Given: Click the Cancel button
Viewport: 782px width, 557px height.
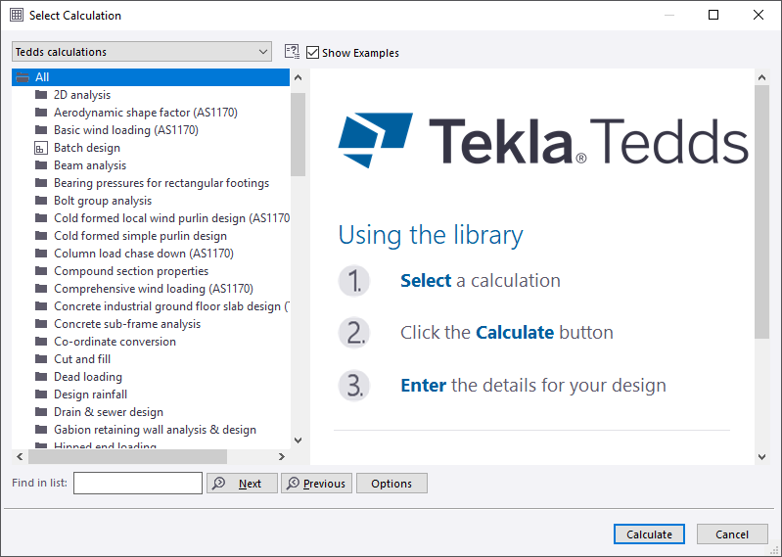Looking at the screenshot, I should pos(732,534).
